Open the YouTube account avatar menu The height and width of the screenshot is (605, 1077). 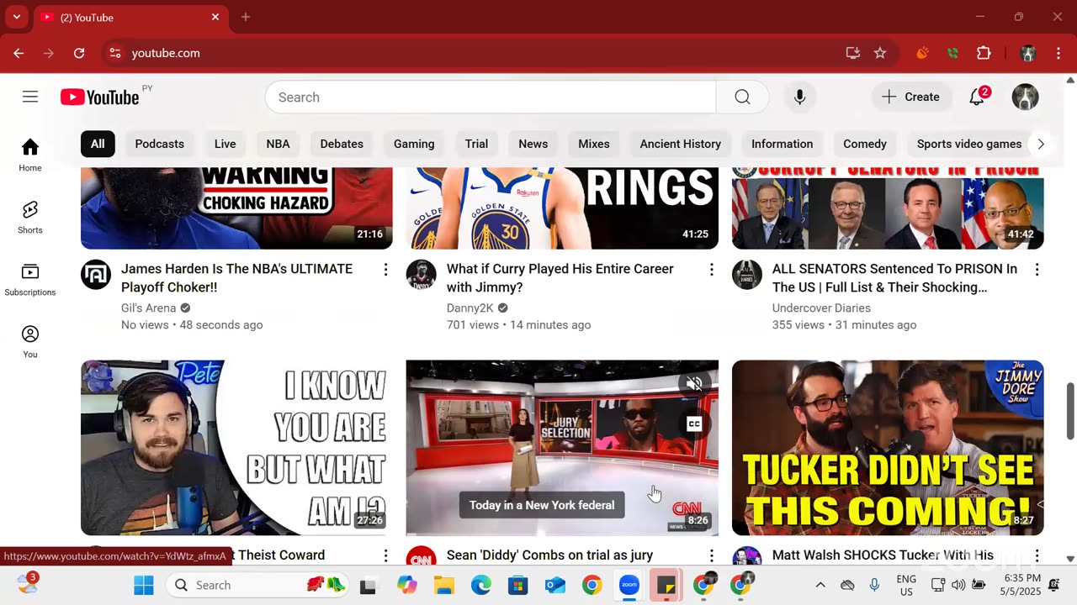1025,97
